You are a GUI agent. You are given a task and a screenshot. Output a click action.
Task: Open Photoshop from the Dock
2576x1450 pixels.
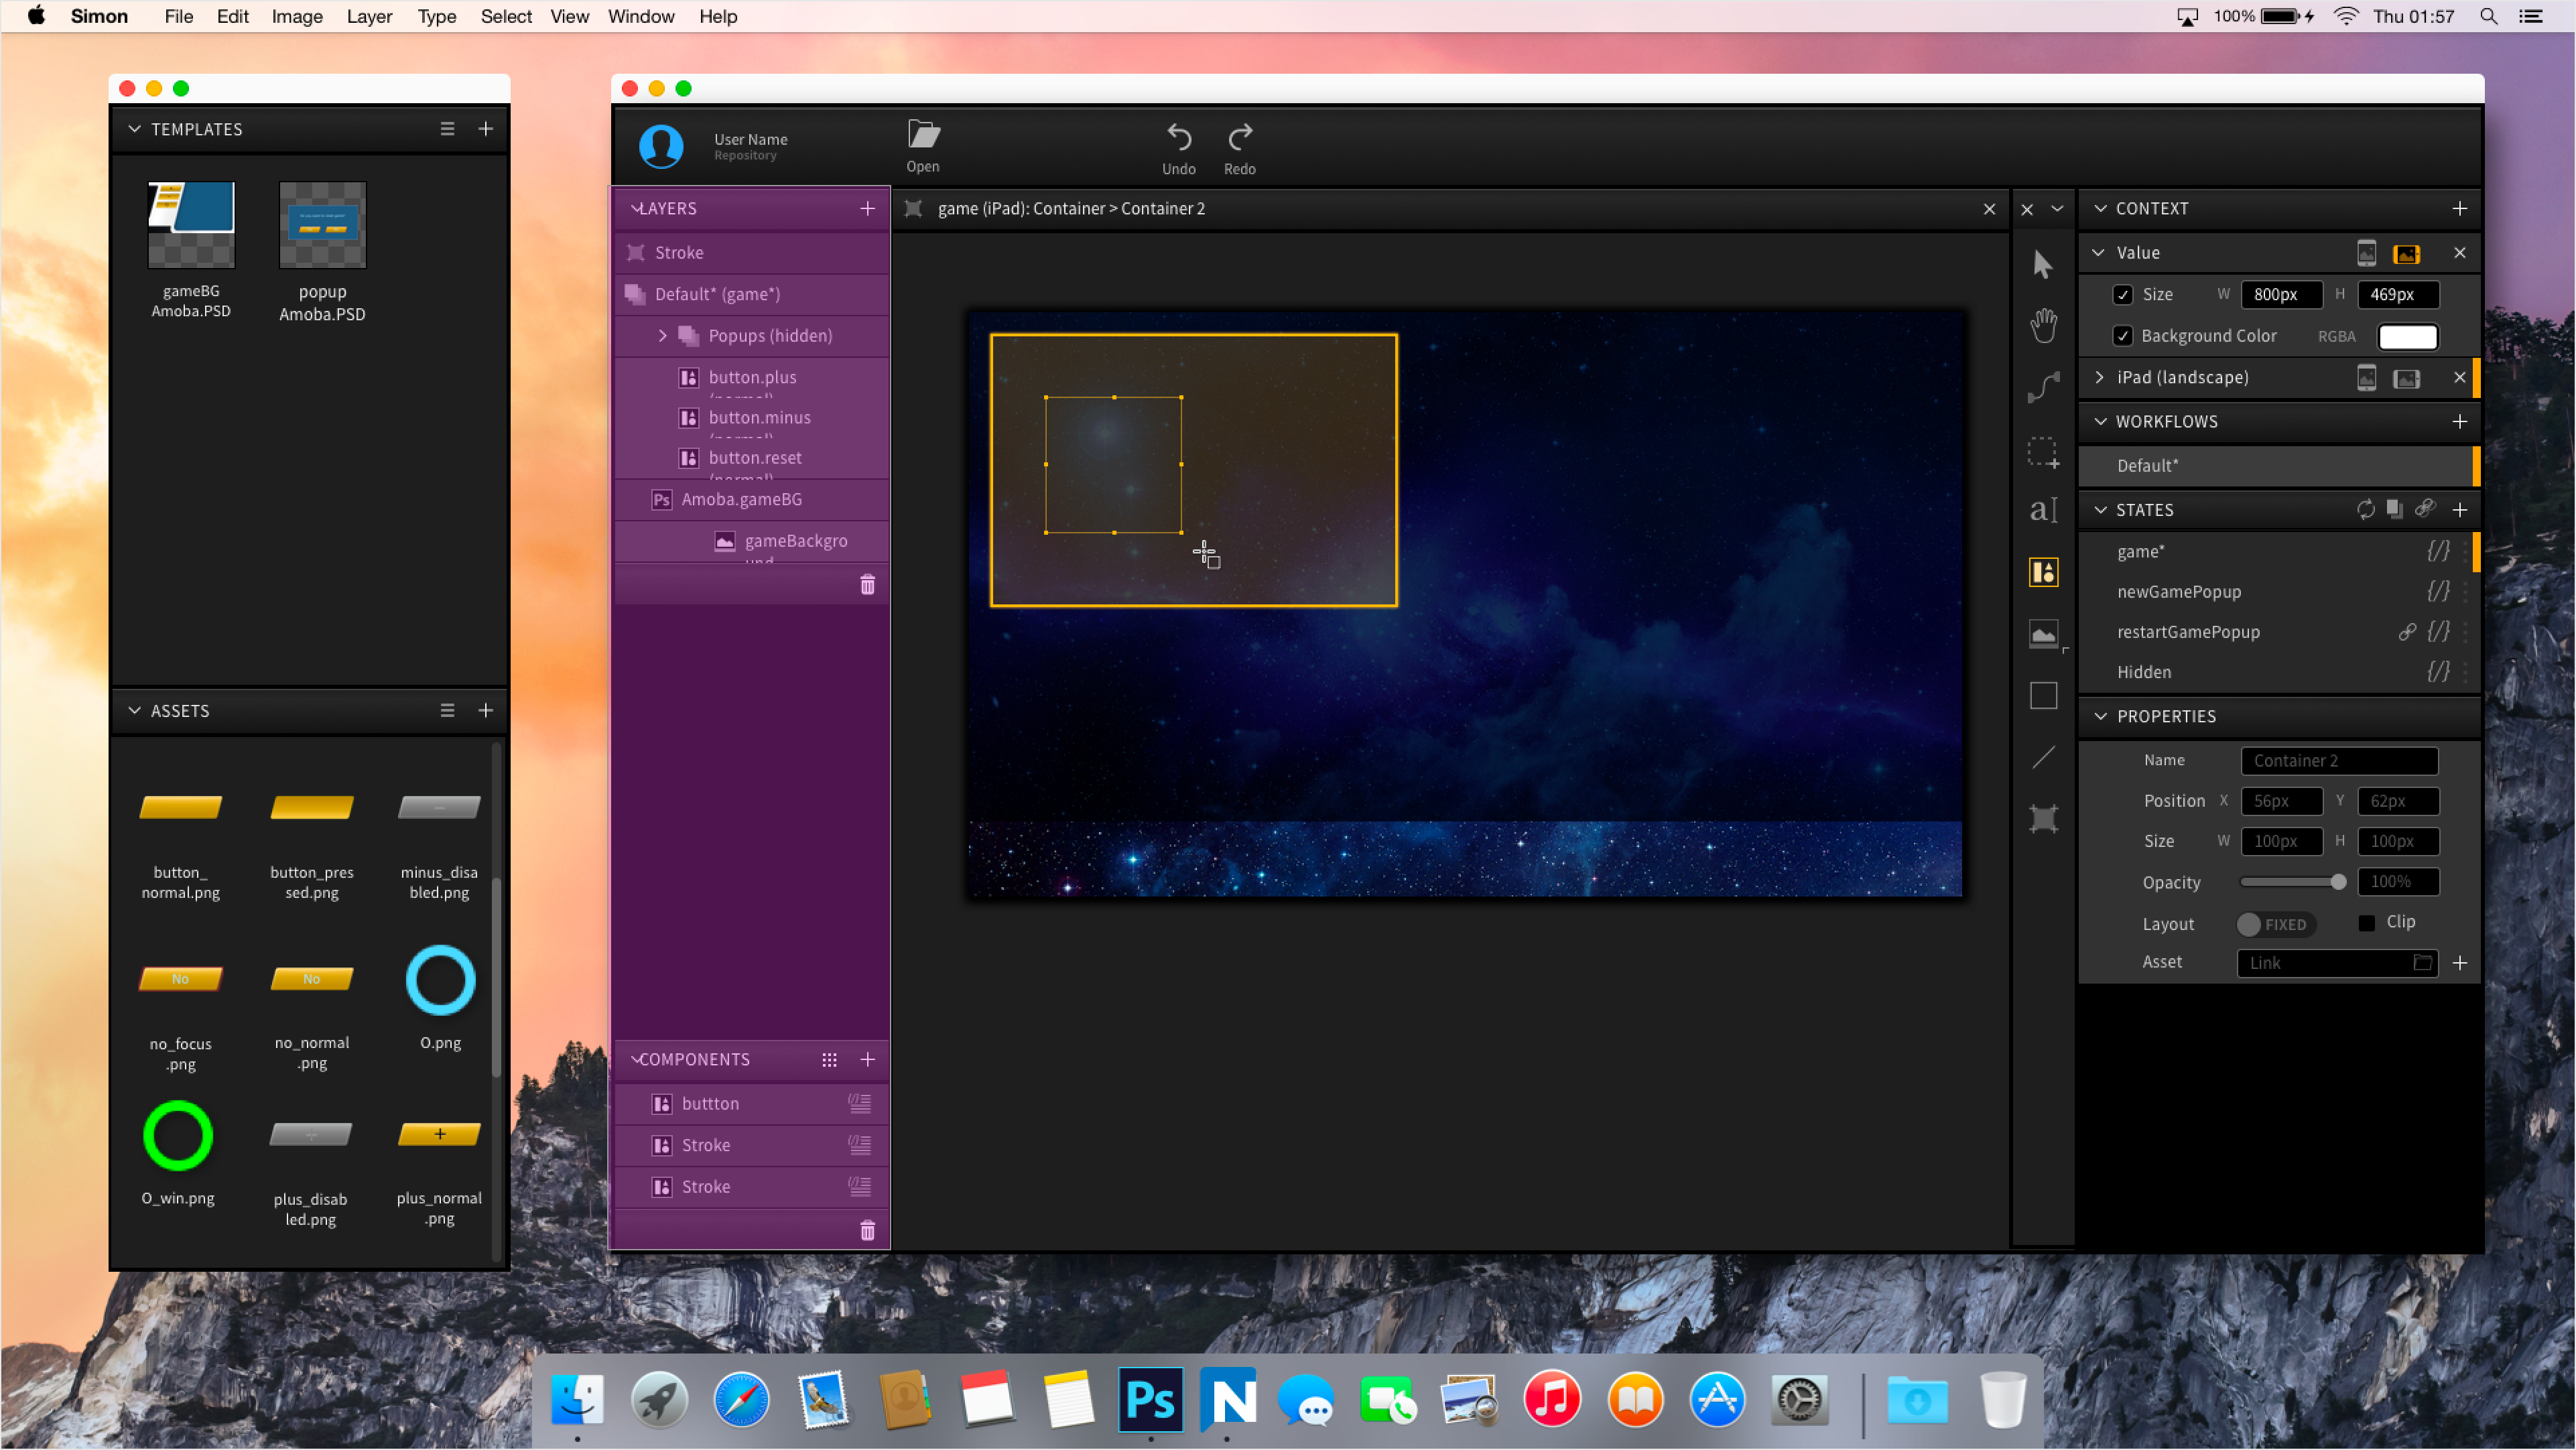coord(1150,1400)
